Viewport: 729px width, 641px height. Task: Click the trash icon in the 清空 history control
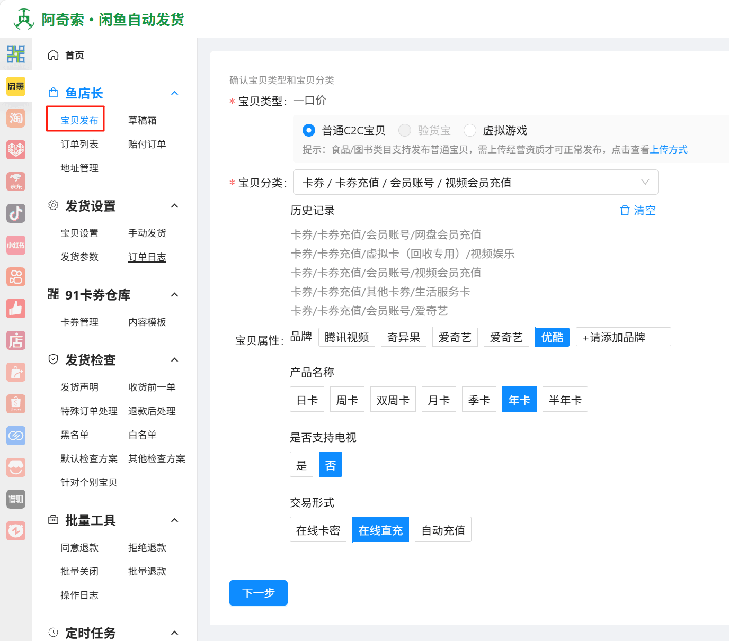625,210
